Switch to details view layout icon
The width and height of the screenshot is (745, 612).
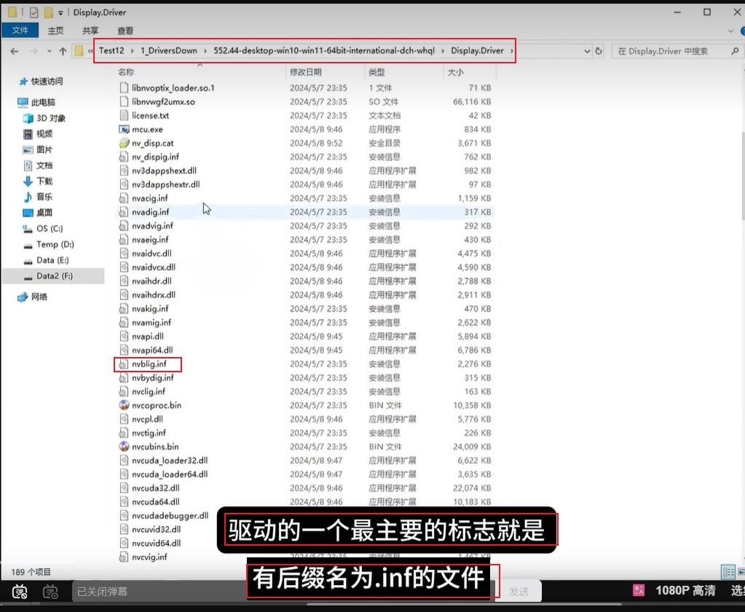point(727,572)
